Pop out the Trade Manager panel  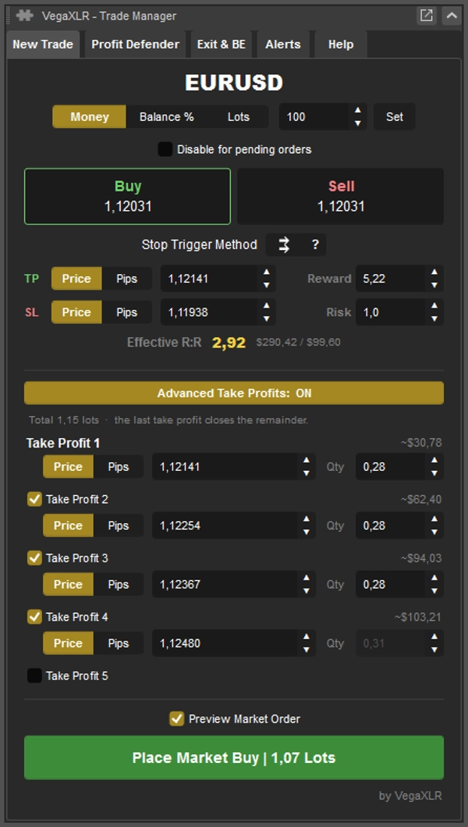point(426,16)
